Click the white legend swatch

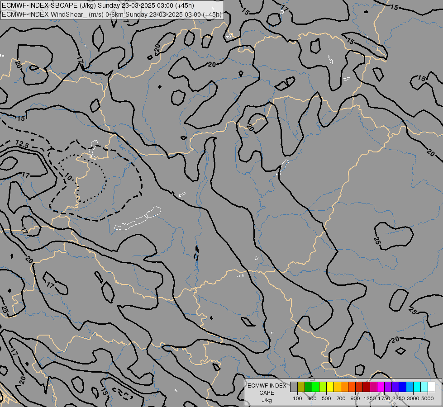pos(431,387)
